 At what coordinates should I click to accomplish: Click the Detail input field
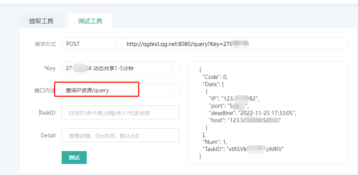120,136
